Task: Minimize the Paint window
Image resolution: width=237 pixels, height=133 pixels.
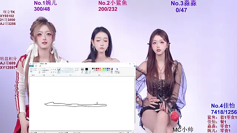Action: coord(126,64)
